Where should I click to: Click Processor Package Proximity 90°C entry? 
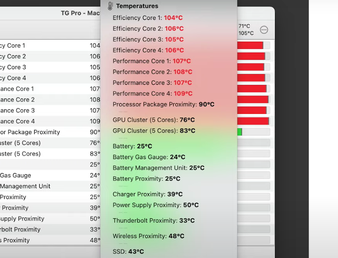(163, 105)
